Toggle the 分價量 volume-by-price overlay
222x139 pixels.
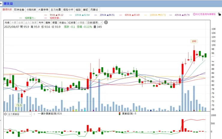(81, 23)
